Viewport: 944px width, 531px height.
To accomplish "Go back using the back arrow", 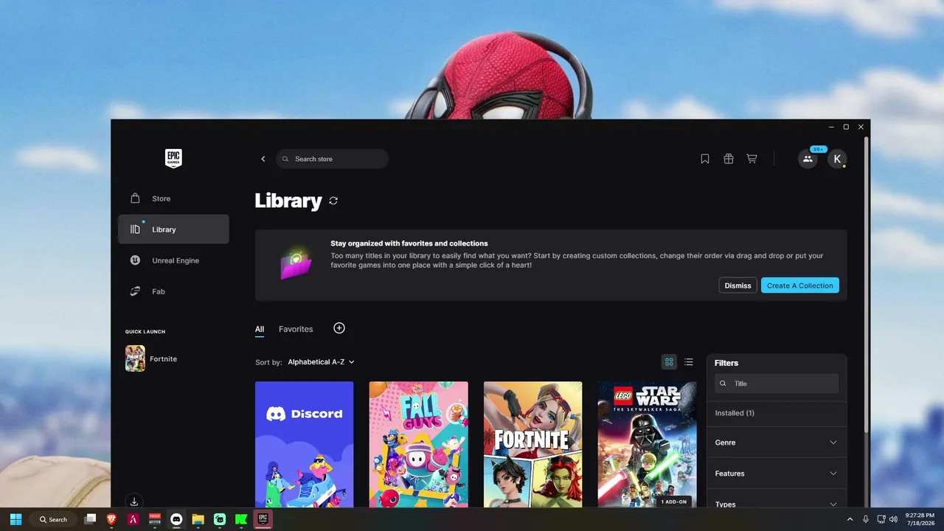I will 263,159.
